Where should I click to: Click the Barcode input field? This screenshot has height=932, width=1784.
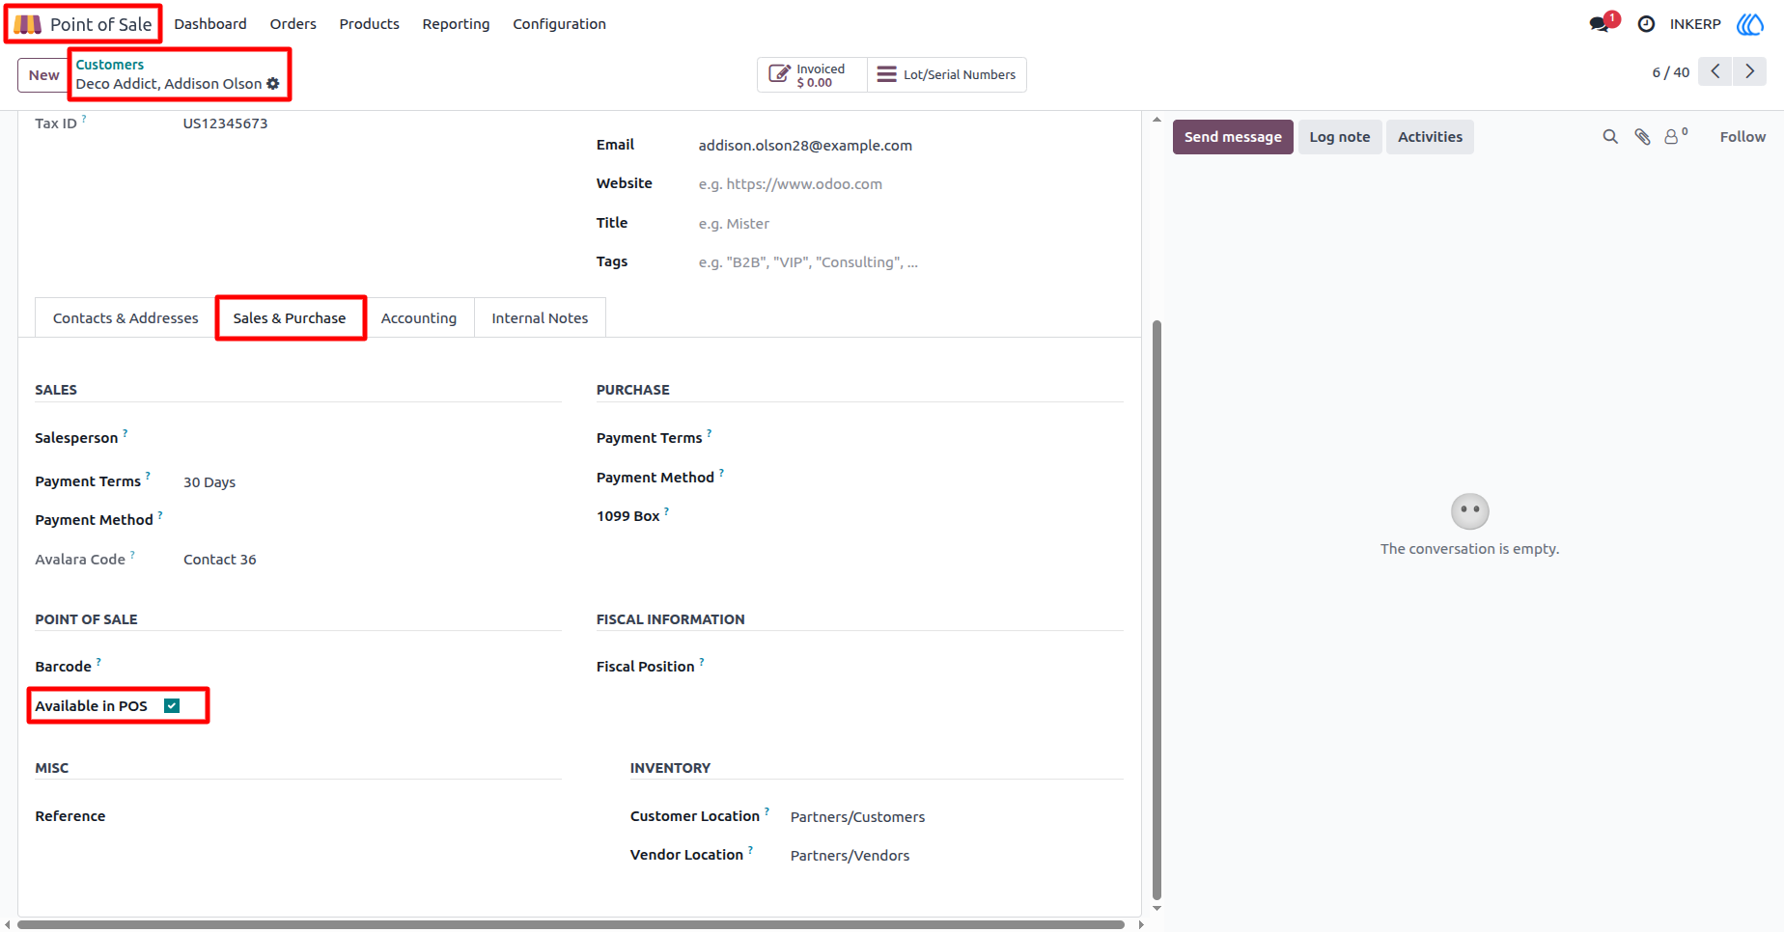(x=372, y=667)
